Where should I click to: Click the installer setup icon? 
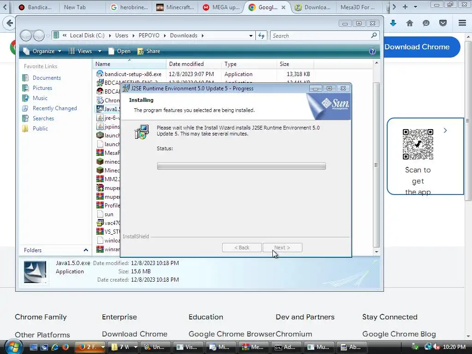tap(141, 132)
